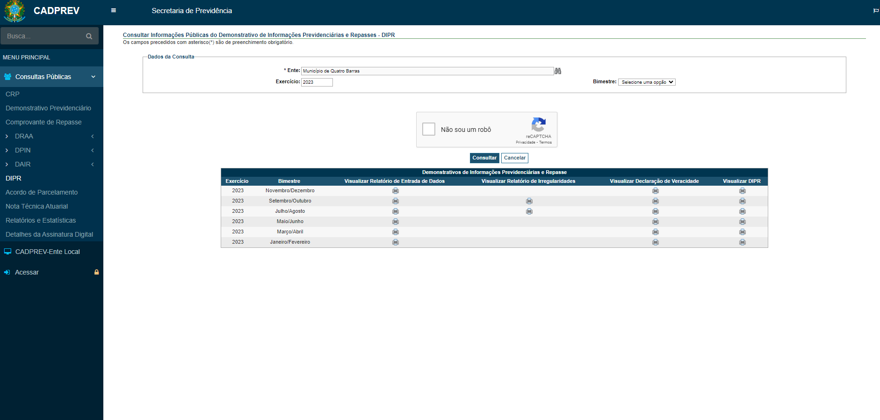Open Julho/Agosto irregularities report printer icon

[529, 211]
